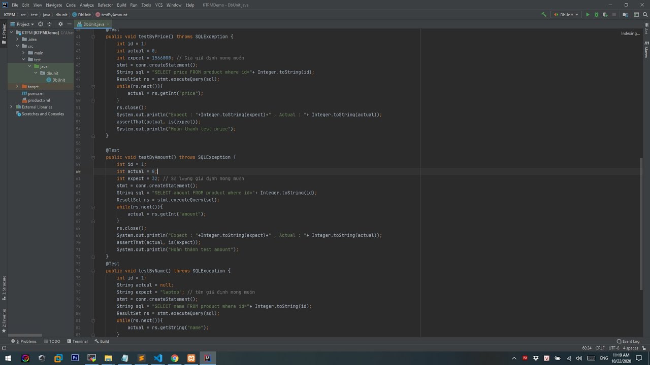Click the testByAmount breadcrumb in navigation bar
This screenshot has width=650, height=365.
pos(112,15)
